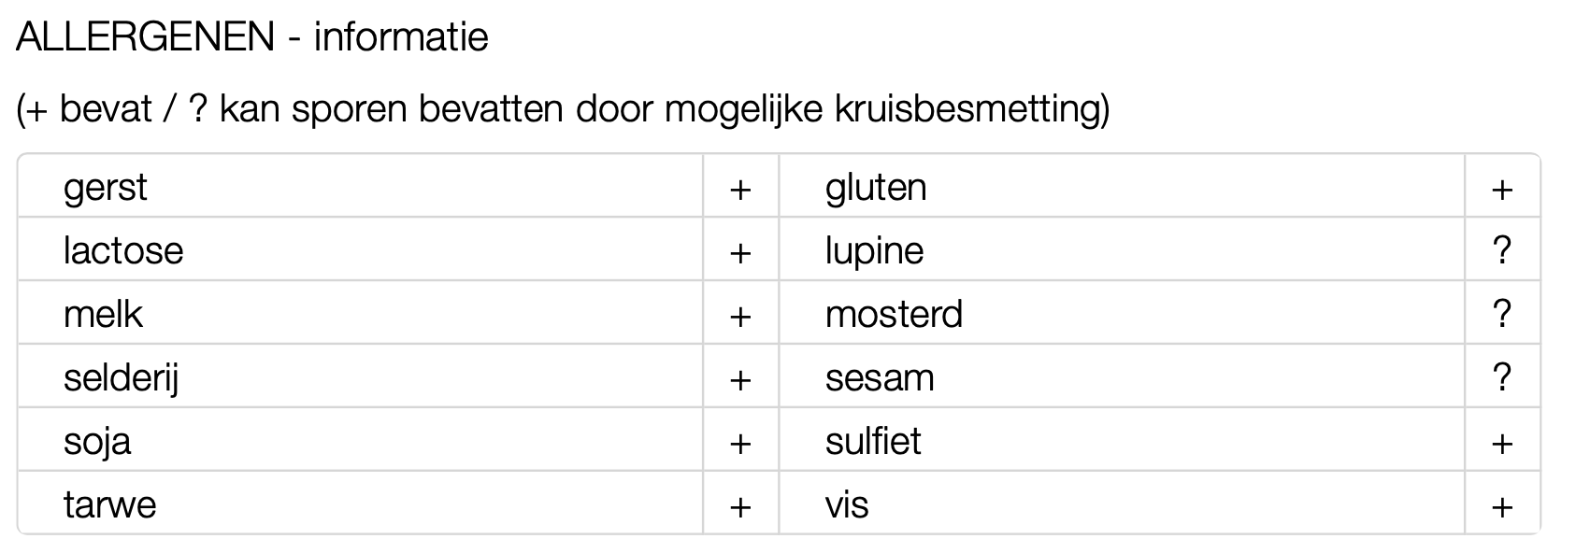Select the vis allergen cell
Viewport: 1576px width, 553px height.
tap(847, 504)
